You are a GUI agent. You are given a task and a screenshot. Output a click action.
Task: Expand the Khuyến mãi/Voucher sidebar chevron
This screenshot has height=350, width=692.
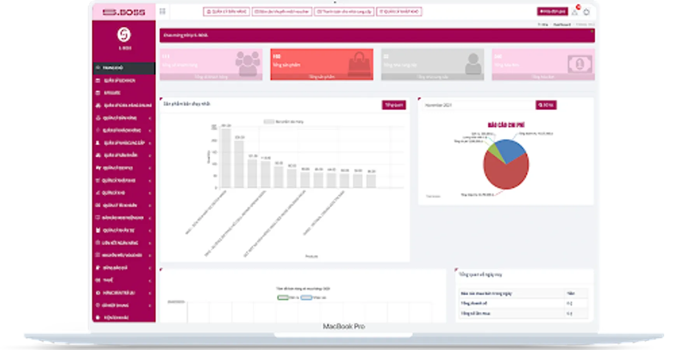150,255
